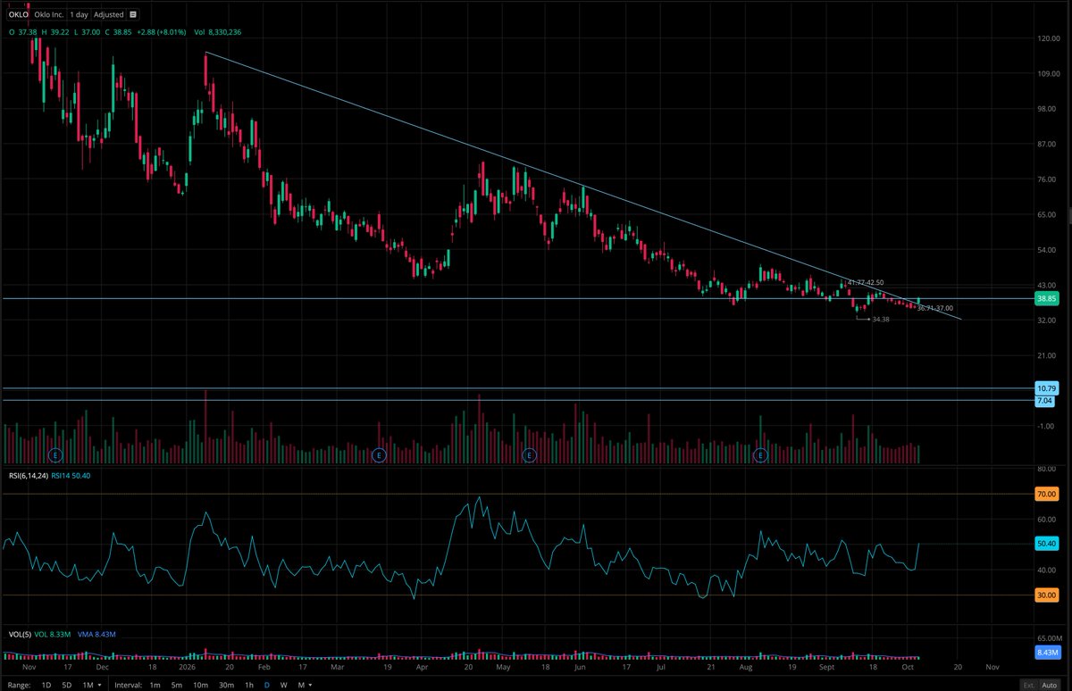The image size is (1072, 691).
Task: Select the daily D interval
Action: (x=267, y=685)
